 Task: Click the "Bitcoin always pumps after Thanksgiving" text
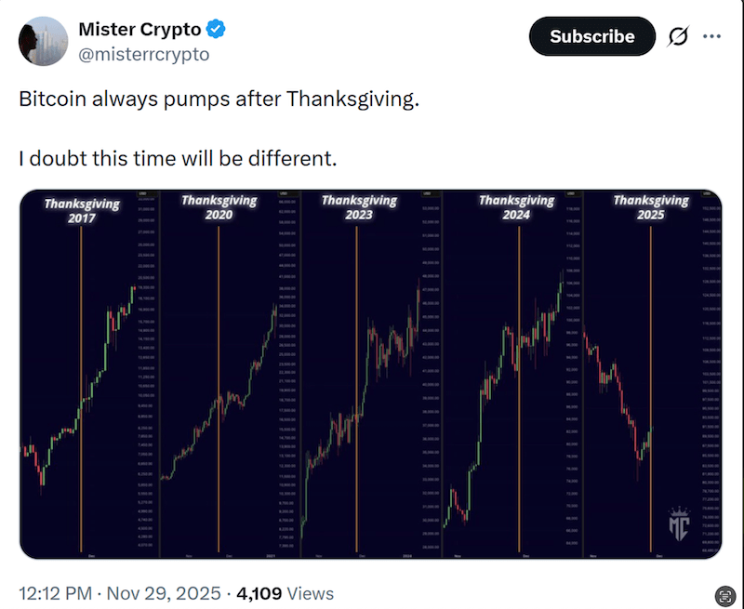point(219,99)
